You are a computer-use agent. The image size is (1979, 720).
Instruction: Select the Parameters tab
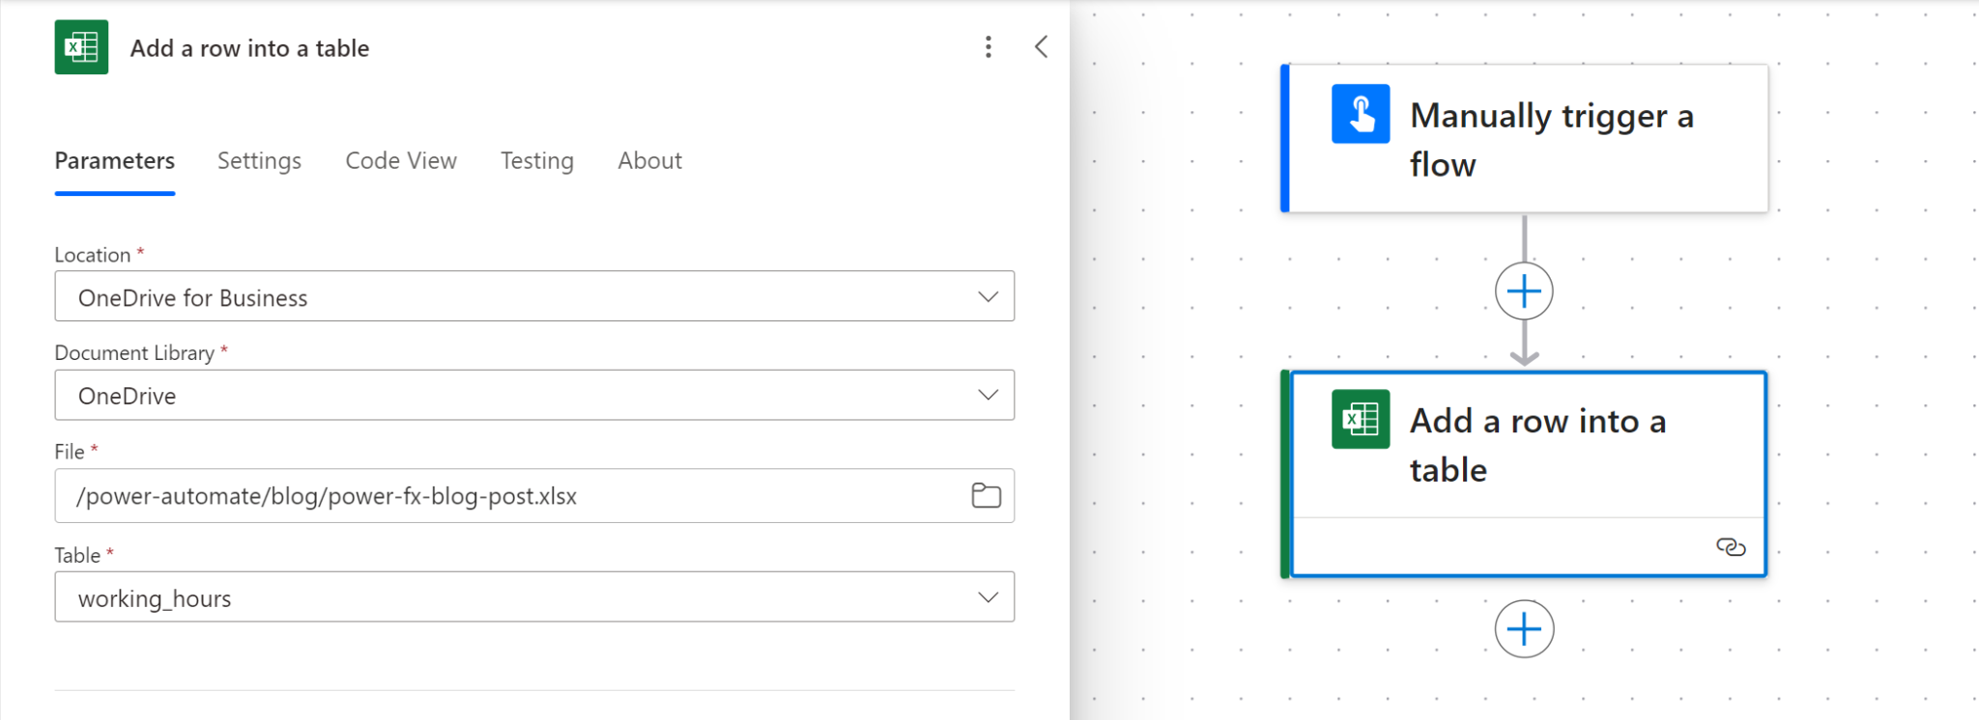pos(114,161)
